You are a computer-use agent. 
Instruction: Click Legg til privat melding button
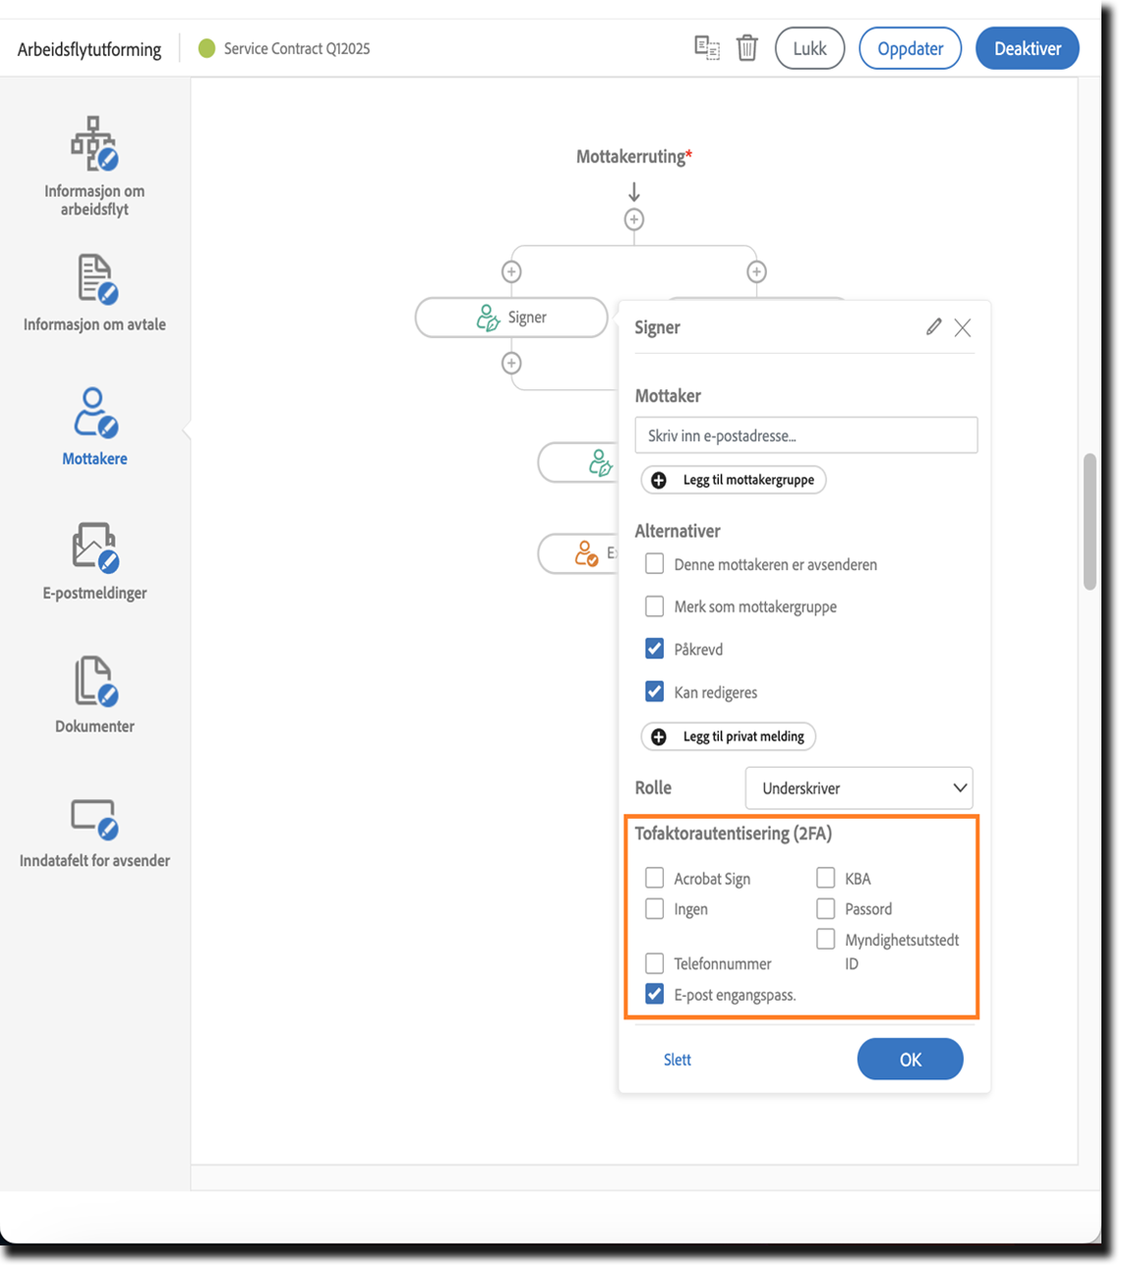(729, 736)
